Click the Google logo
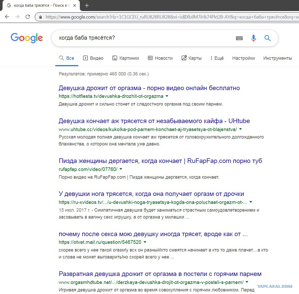 pyautogui.click(x=27, y=38)
